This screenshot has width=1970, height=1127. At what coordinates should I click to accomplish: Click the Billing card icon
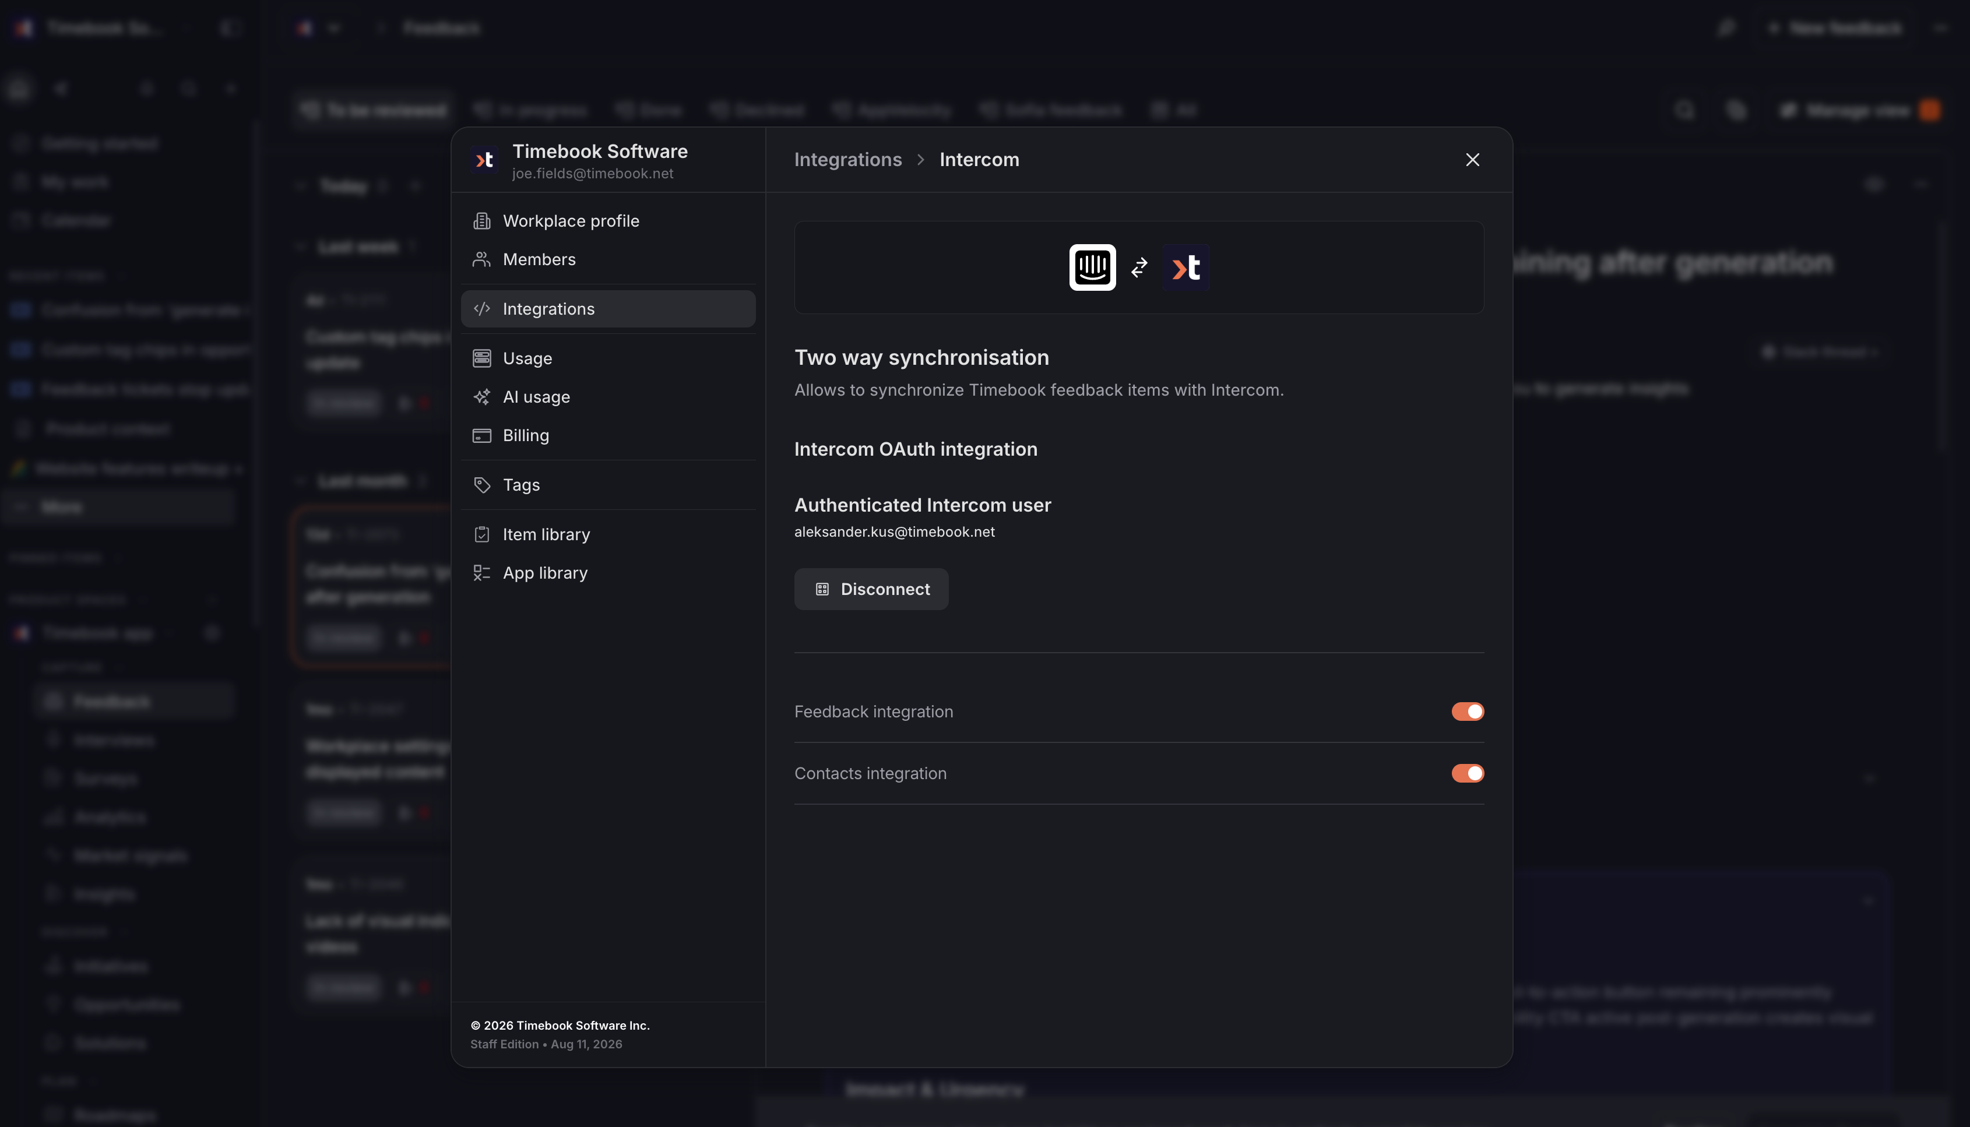click(481, 435)
